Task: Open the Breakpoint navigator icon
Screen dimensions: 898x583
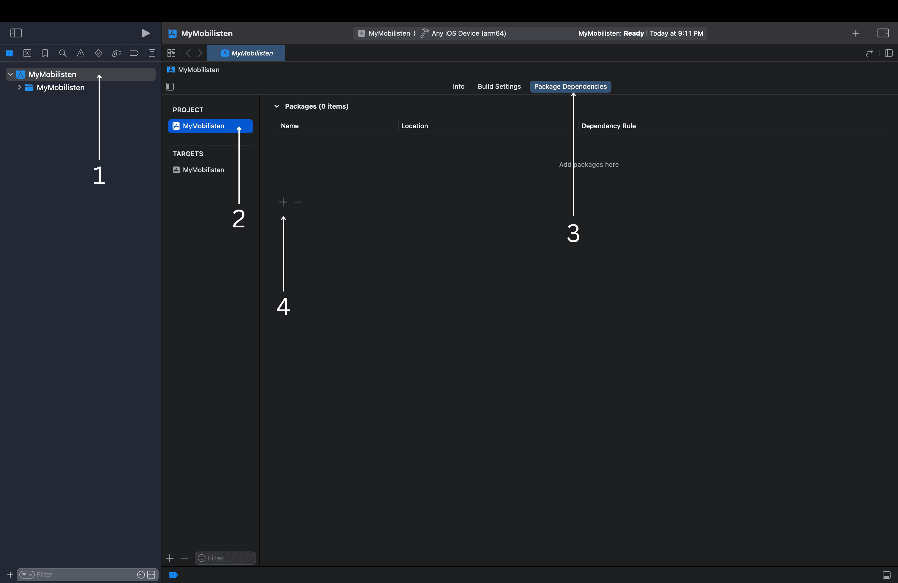Action: 134,53
